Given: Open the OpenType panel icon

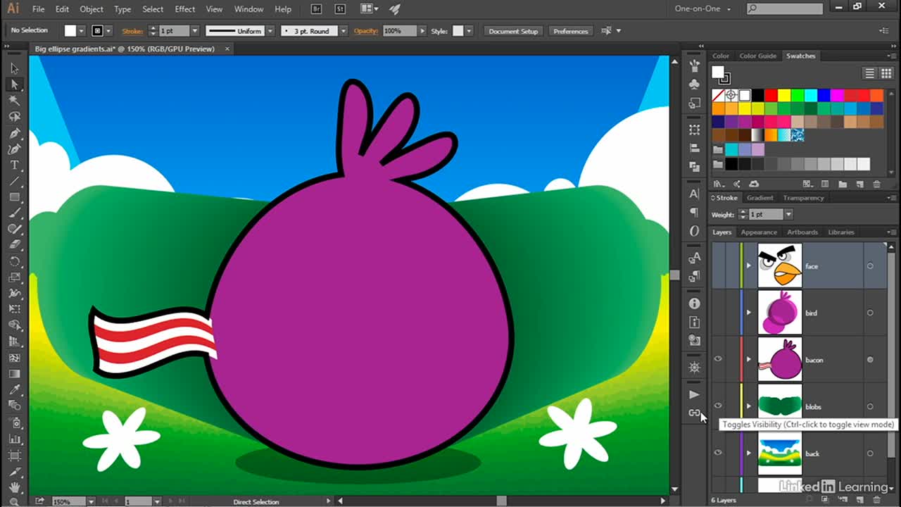Looking at the screenshot, I should pyautogui.click(x=695, y=230).
